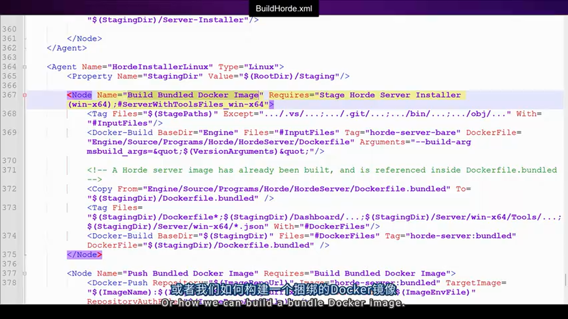Click line number 360 in the gutter
Viewport: 568px width, 319px height.
tap(10, 29)
